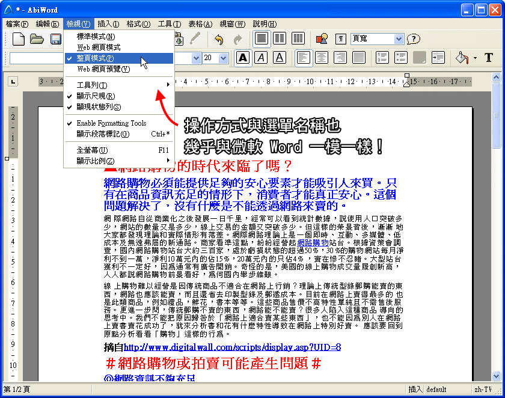The width and height of the screenshot is (505, 398).
Task: Open the 插入(I) menu
Action: pyautogui.click(x=108, y=24)
